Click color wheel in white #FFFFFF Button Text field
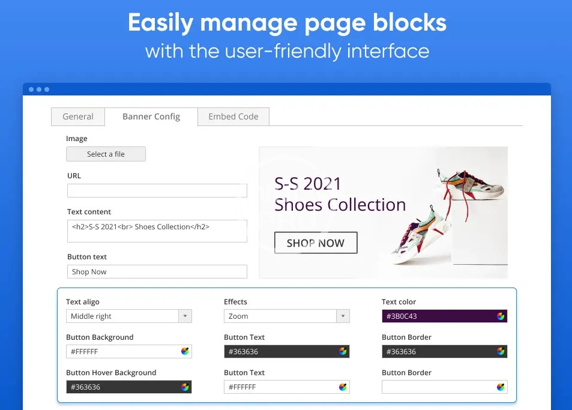 click(x=343, y=387)
